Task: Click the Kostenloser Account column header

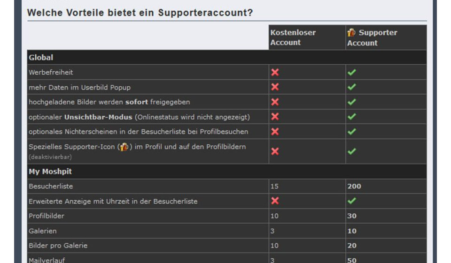Action: pyautogui.click(x=293, y=38)
